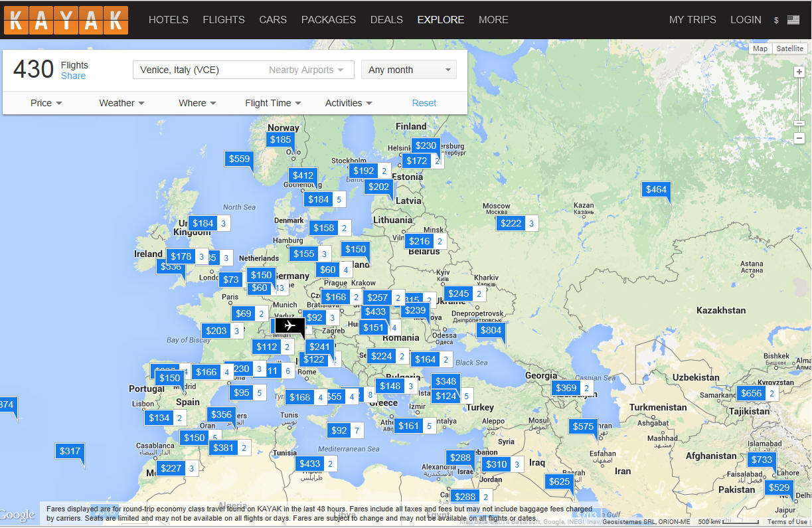Click the KAYAK logo
This screenshot has height=528, width=812.
click(66, 19)
